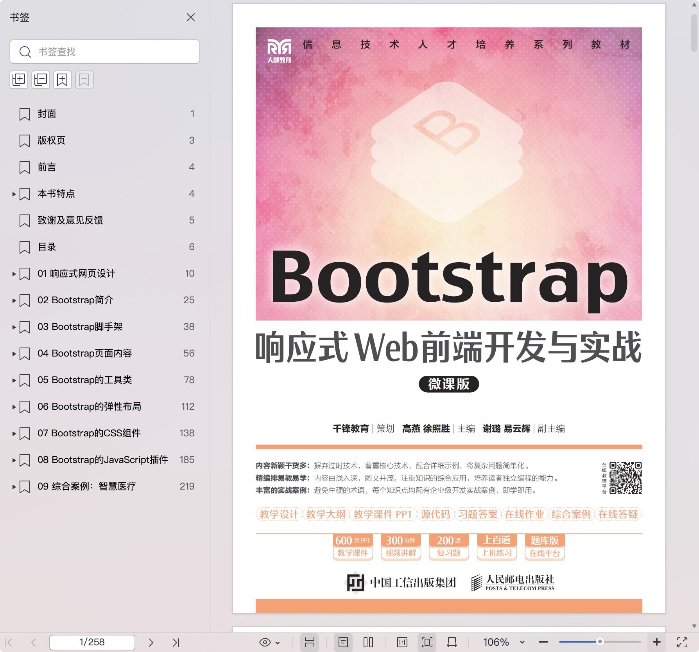Open the eye mode dropdown arrow
The width and height of the screenshot is (699, 652).
(278, 643)
